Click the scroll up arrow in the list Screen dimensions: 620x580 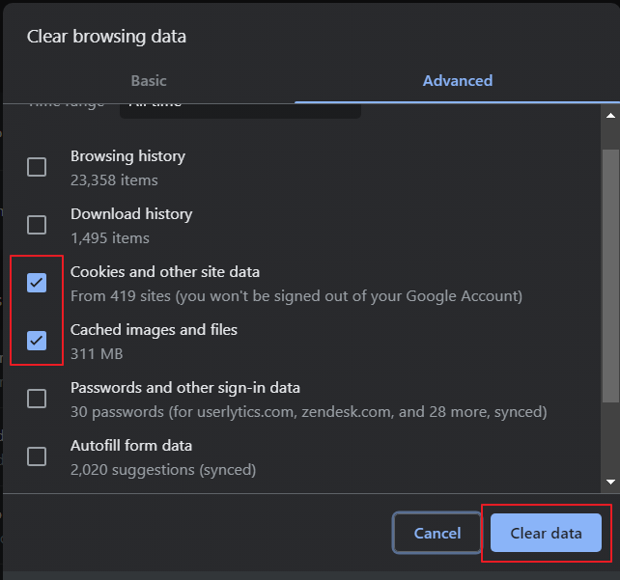pos(610,115)
